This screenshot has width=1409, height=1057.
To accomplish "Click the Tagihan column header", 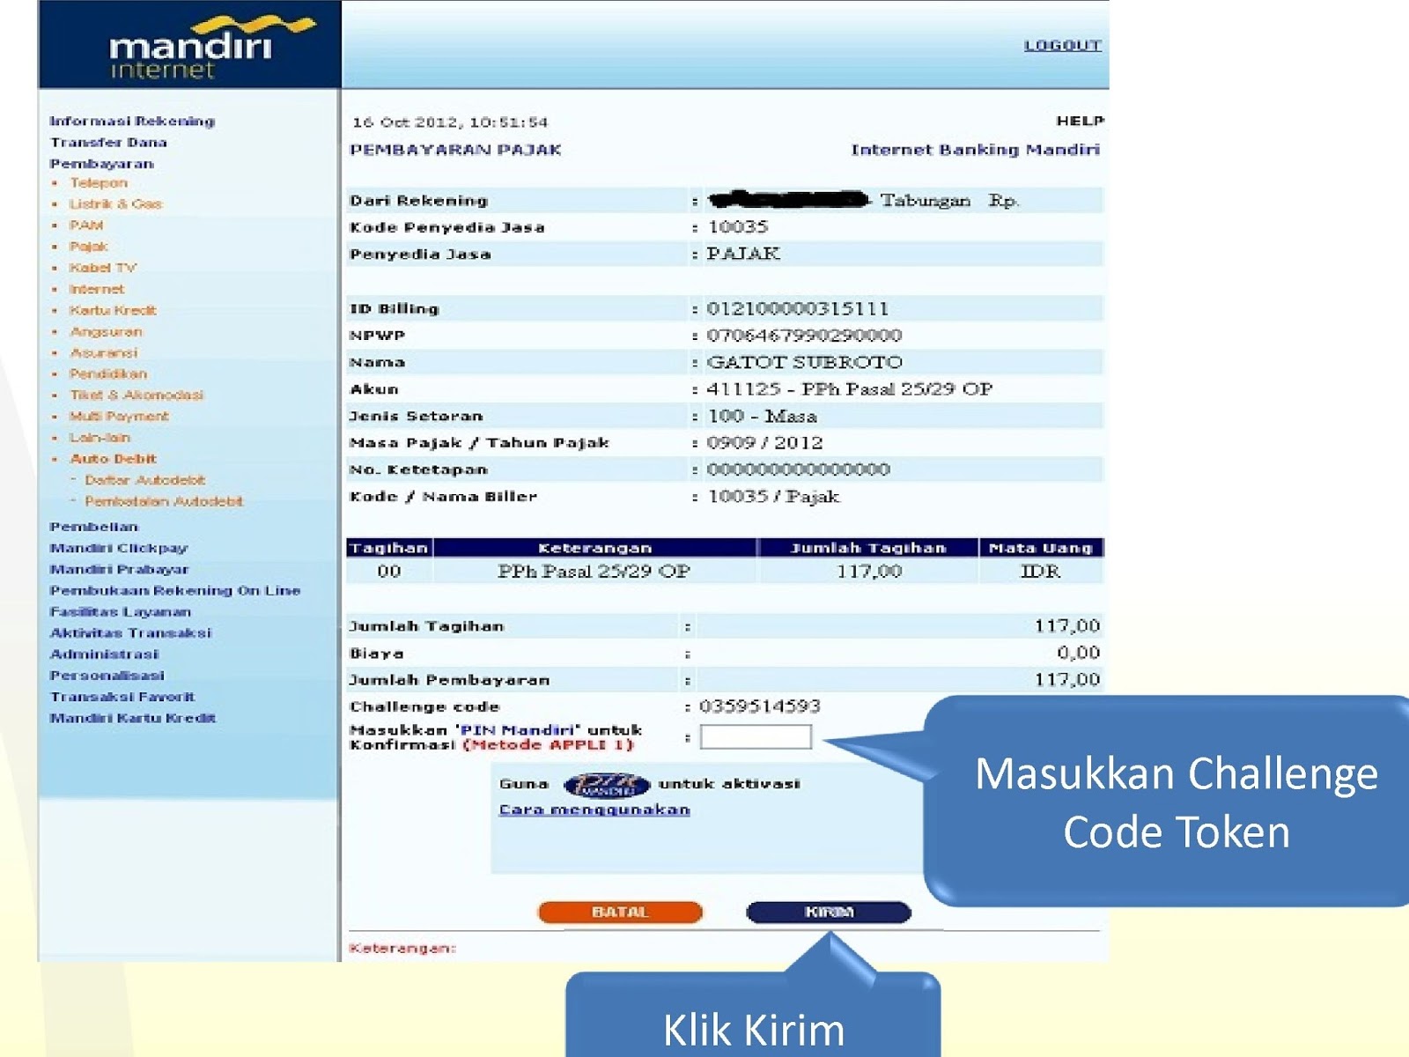I will pos(389,548).
